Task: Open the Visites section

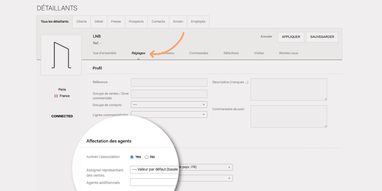Action: click(x=259, y=53)
